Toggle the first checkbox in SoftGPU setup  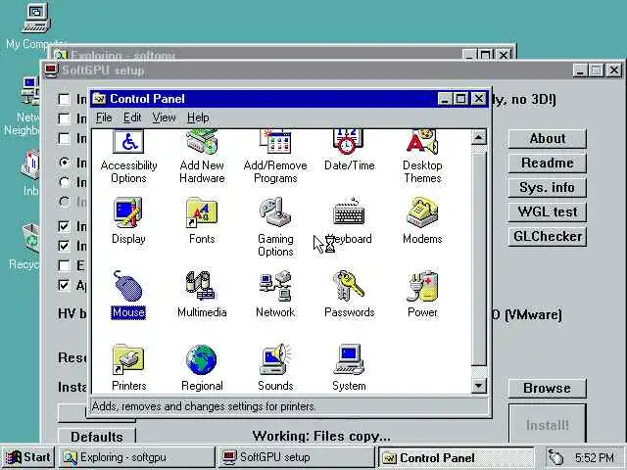[64, 99]
